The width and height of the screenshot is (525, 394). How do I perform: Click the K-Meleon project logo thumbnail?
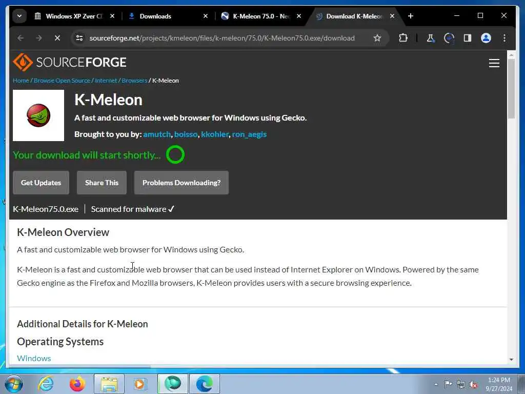click(38, 115)
